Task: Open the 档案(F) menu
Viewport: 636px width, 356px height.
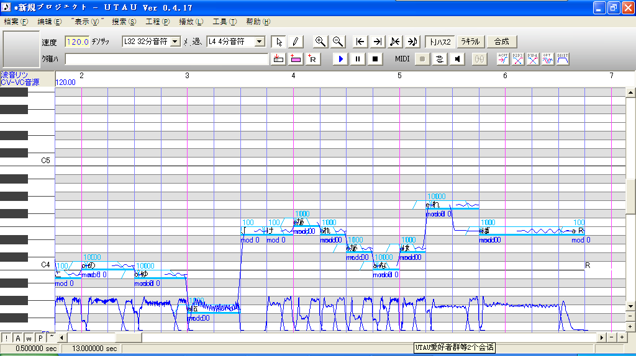Action: [x=16, y=22]
